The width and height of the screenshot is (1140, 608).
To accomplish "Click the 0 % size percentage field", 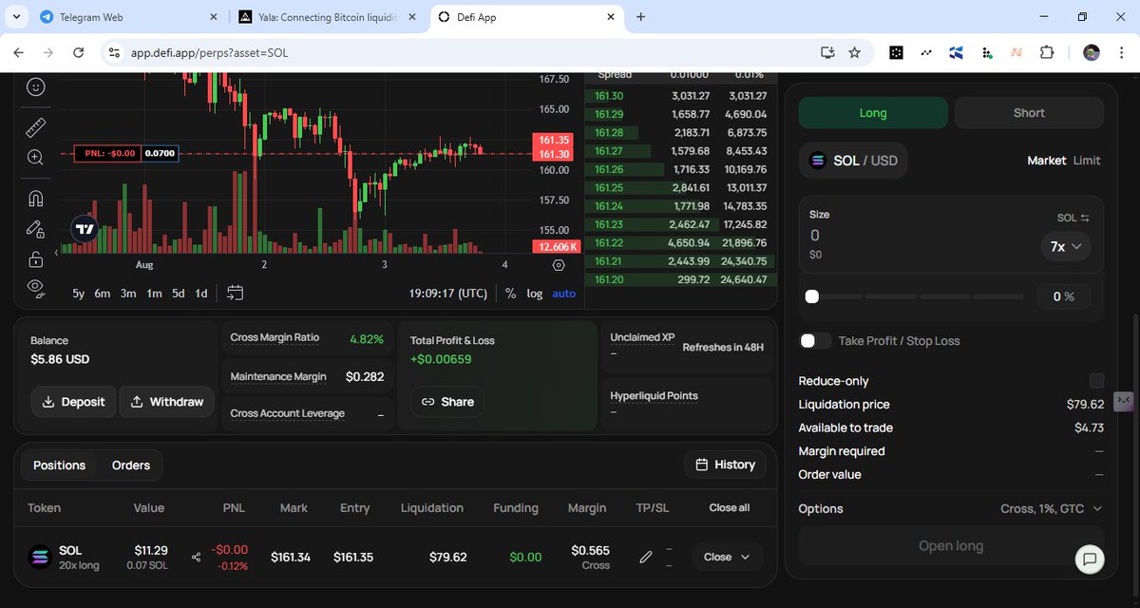I will pyautogui.click(x=1063, y=296).
